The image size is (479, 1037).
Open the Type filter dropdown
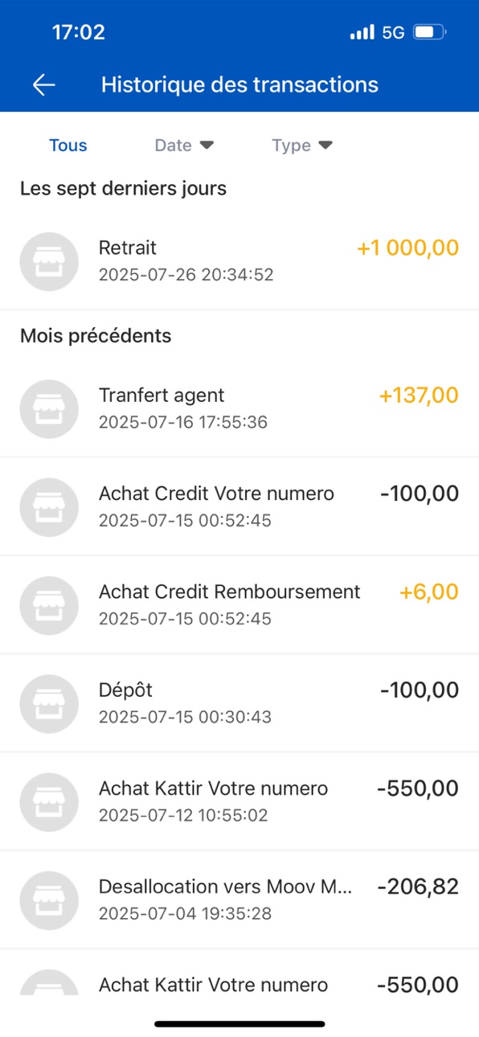coord(302,146)
